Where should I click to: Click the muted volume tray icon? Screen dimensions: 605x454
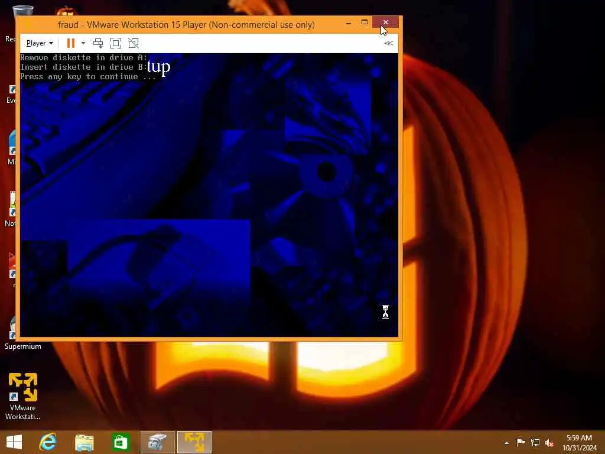point(549,443)
